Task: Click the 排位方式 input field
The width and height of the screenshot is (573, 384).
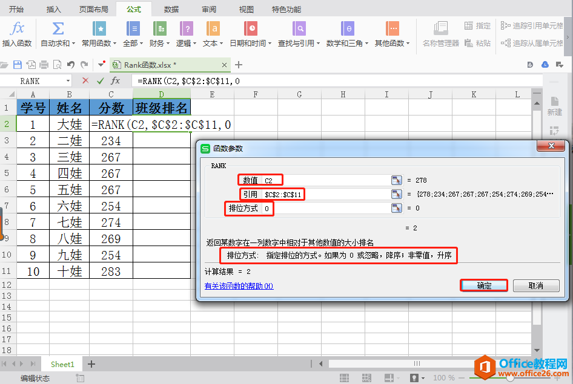Action: tap(326, 208)
